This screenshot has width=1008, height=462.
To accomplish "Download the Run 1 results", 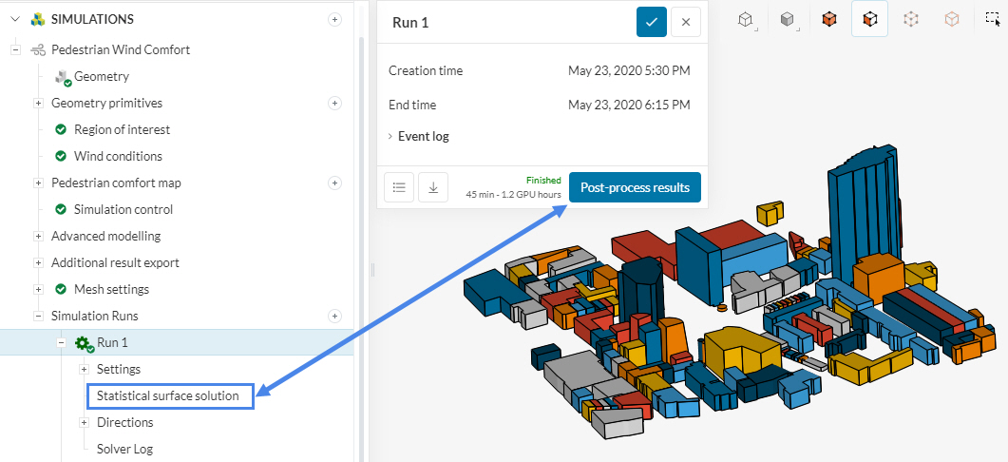I will pos(433,187).
